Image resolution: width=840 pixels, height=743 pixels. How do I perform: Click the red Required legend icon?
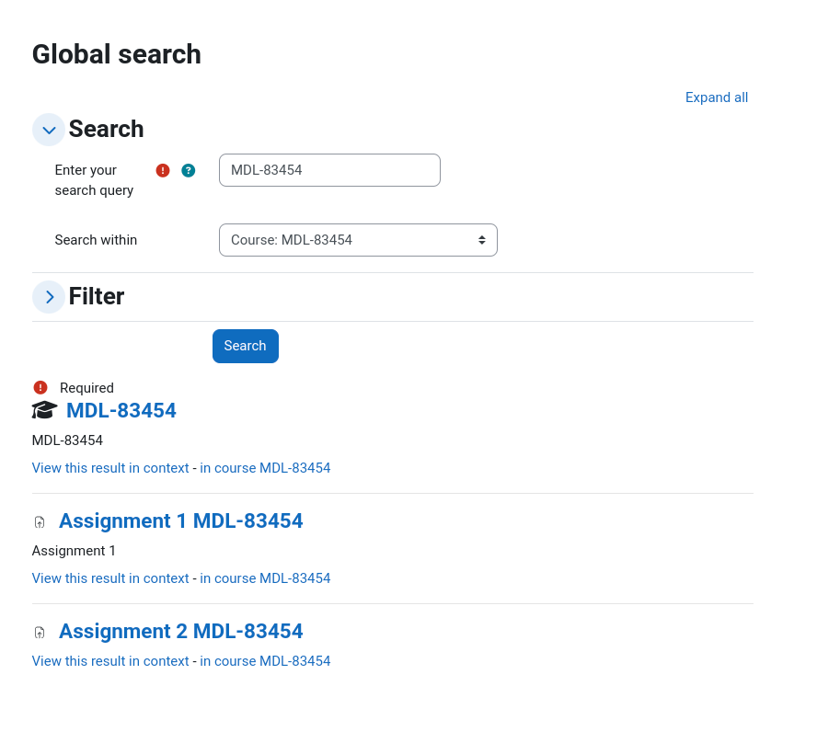[x=40, y=387]
